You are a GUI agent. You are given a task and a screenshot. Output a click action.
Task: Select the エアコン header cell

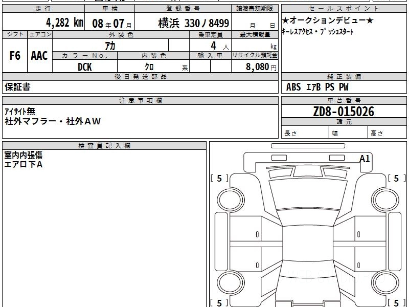click(x=40, y=34)
